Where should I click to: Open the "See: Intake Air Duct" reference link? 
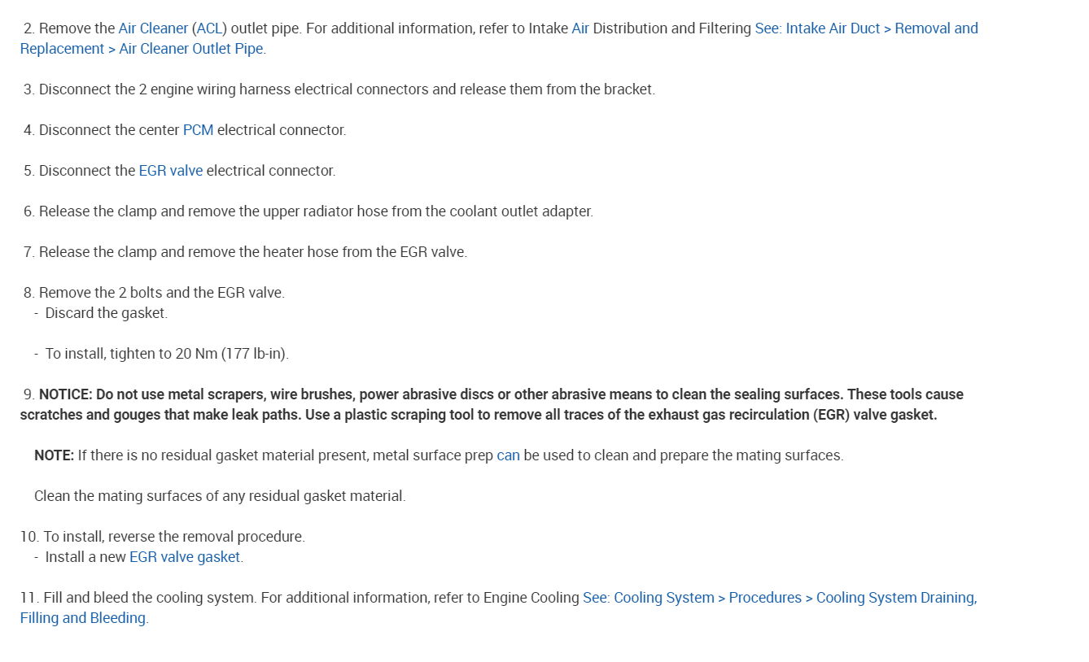click(x=817, y=28)
